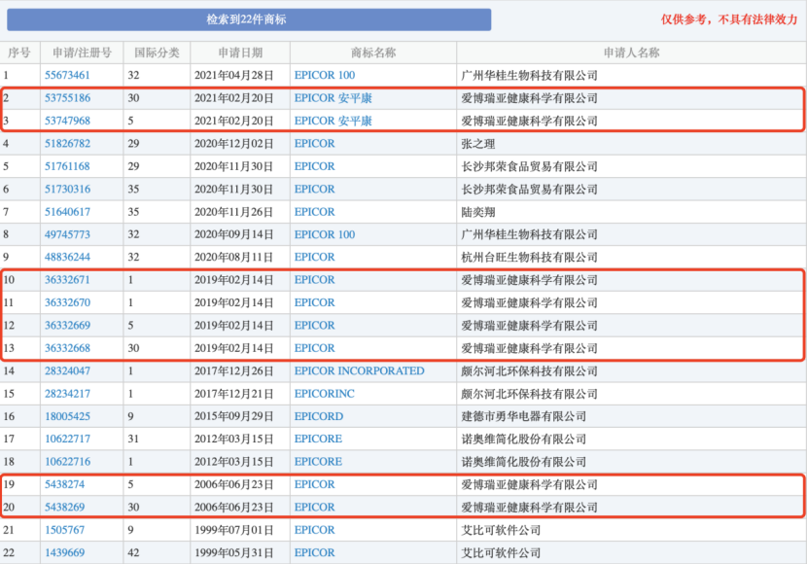Click EPICOR 100 trademark in row 8
The image size is (807, 564).
[x=325, y=234]
